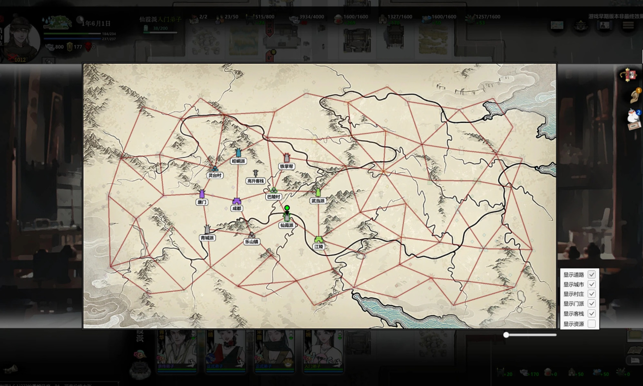Screen dimensions: 643x386
Task: Enable the 显示资源 checkbox
Action: coord(592,324)
